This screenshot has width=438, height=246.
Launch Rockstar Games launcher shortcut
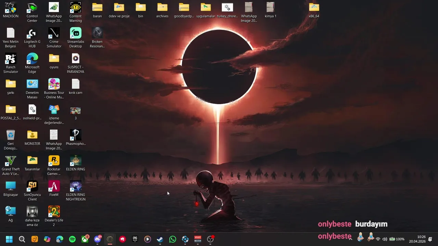[x=54, y=166]
